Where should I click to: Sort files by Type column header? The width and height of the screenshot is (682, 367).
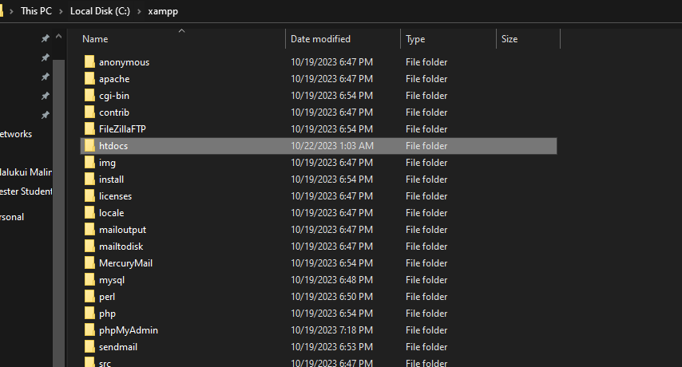pos(415,38)
